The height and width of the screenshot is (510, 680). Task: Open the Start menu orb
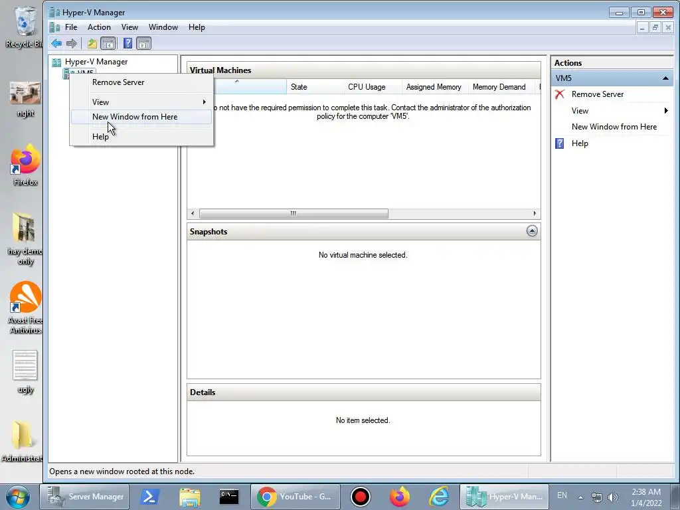pos(18,497)
